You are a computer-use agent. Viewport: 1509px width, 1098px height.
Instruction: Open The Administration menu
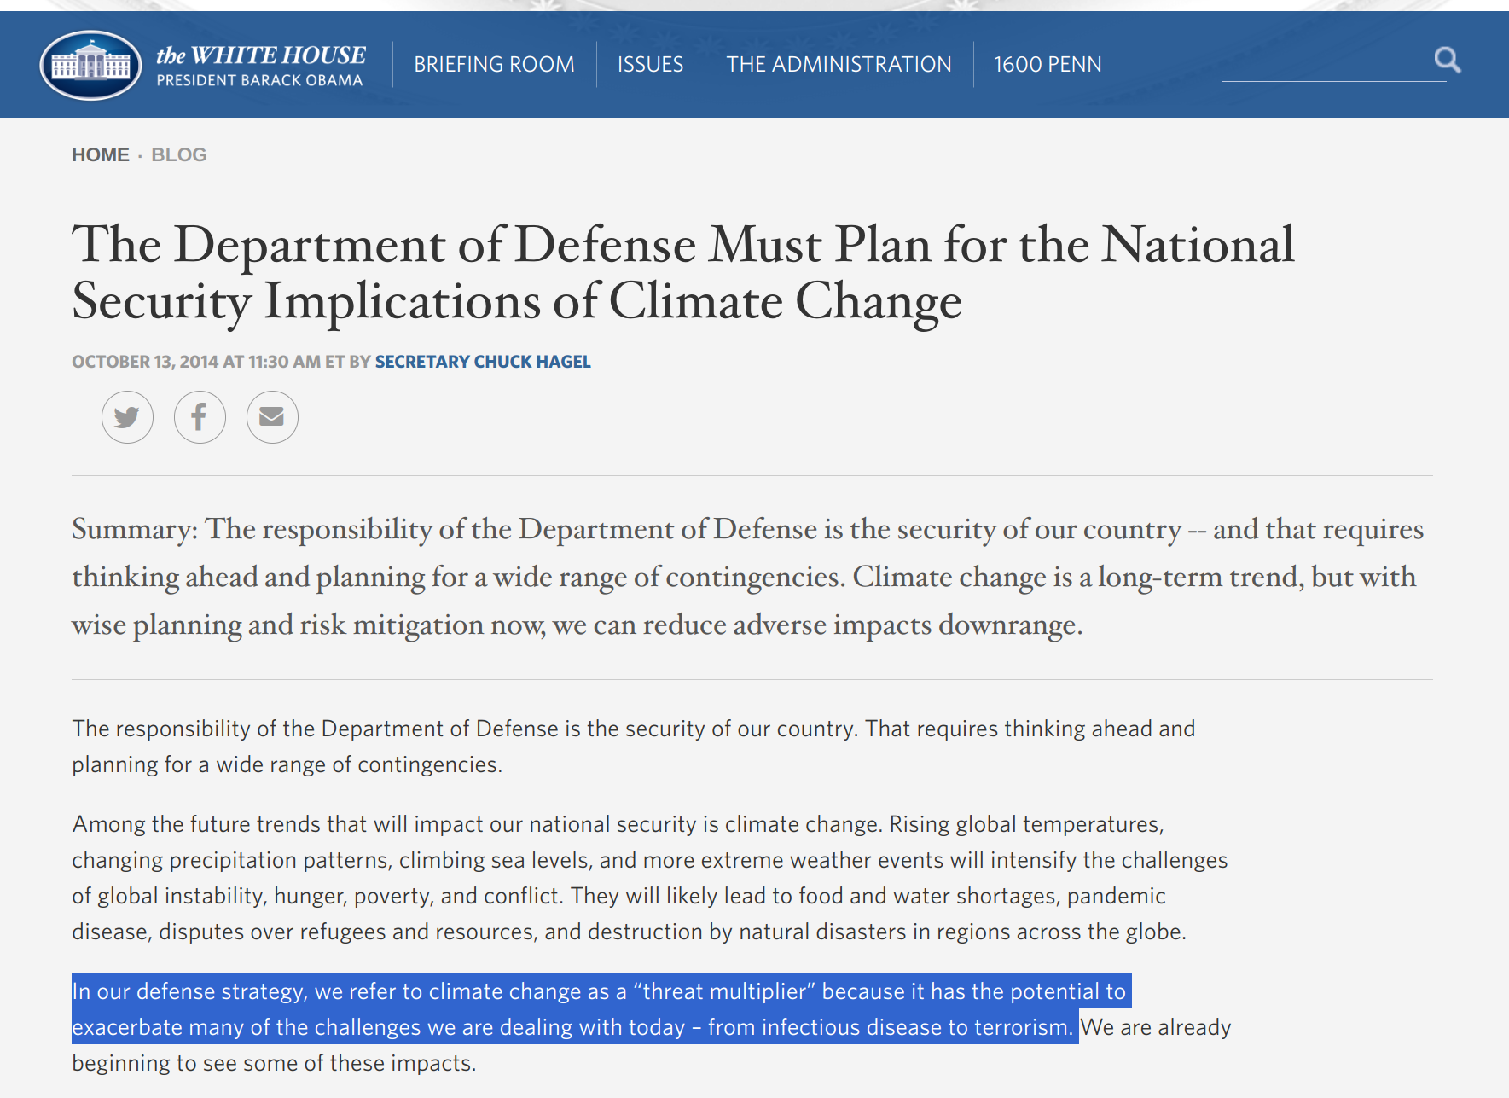pos(839,65)
